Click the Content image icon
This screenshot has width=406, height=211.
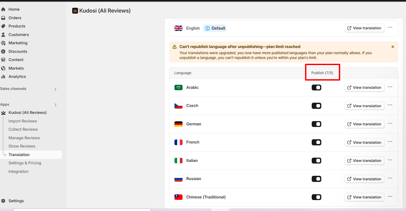click(3, 60)
